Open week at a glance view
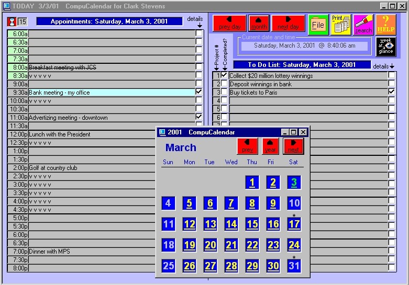409x285 pixels. click(386, 47)
